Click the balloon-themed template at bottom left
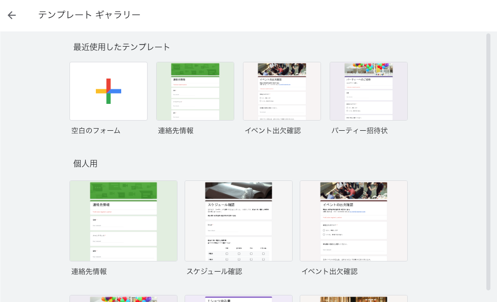497x302 pixels. click(123, 296)
